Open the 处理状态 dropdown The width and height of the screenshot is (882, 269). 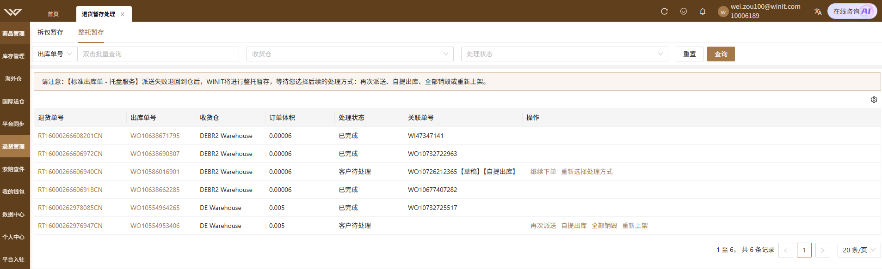(565, 54)
